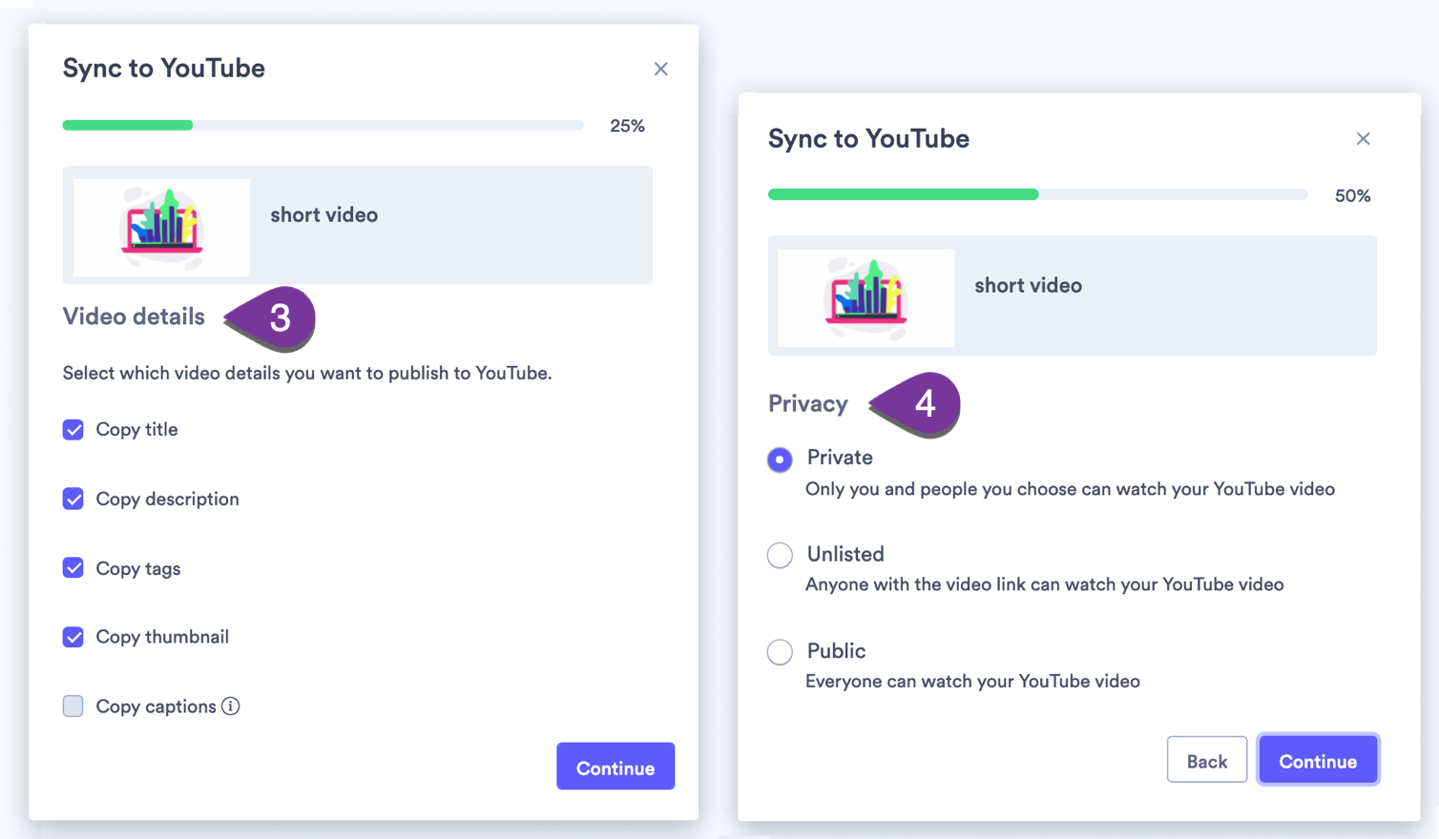Click 'short video' title in Video details dialog
Viewport: 1439px width, 839px height.
click(x=323, y=215)
